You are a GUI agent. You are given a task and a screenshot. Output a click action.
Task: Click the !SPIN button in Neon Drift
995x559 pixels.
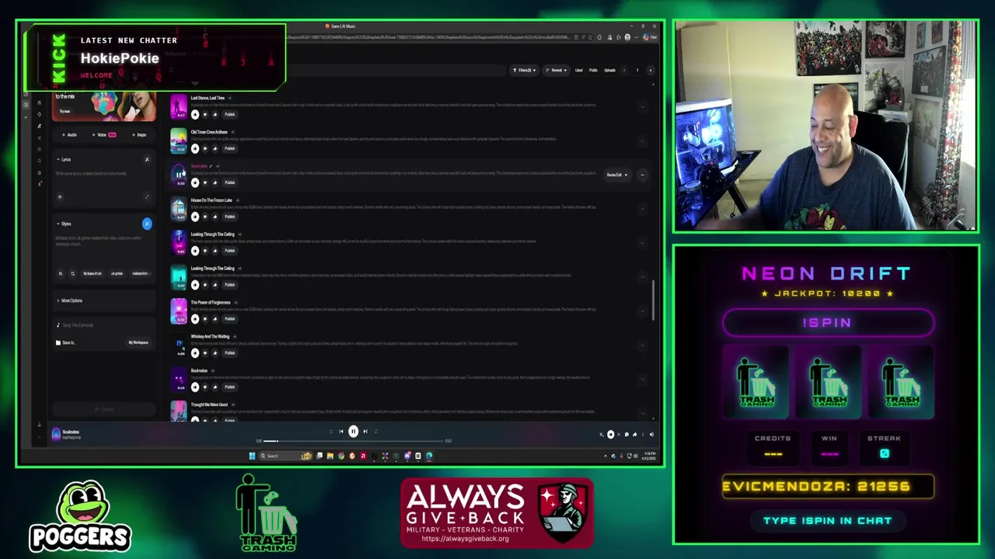tap(828, 323)
